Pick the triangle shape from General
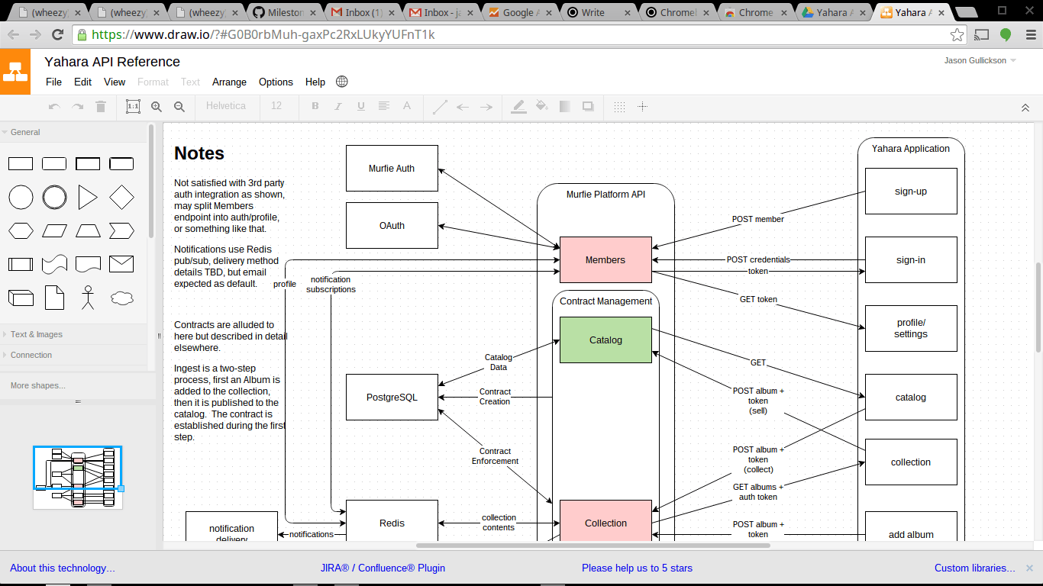Image resolution: width=1043 pixels, height=586 pixels. pyautogui.click(x=88, y=198)
